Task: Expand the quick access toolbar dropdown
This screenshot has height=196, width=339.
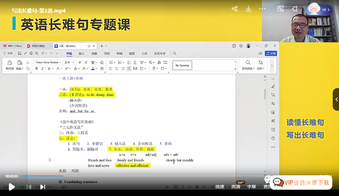Action: tap(57, 54)
